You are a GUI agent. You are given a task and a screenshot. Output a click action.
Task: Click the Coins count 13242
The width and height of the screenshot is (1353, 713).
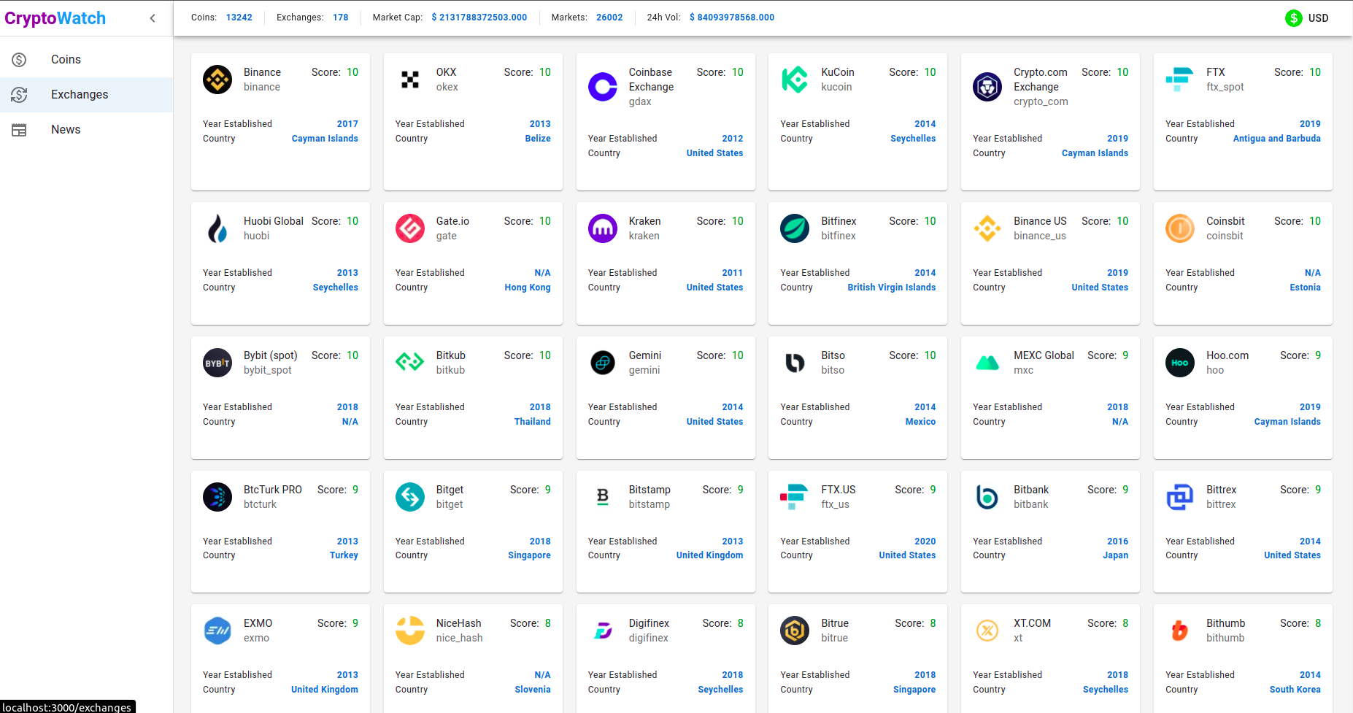click(x=239, y=18)
